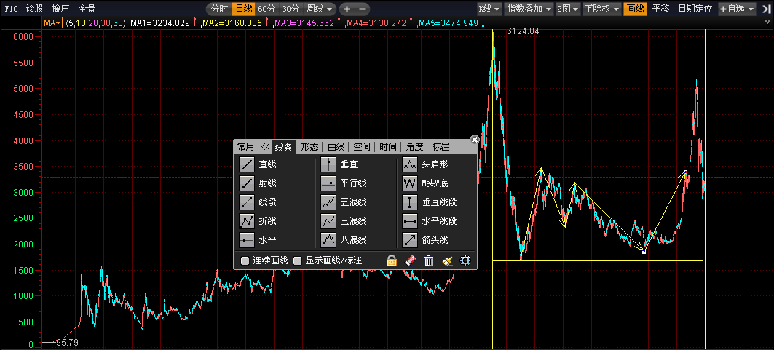Screen dimensions: 774x350
Task: Click the broom clear-all icon
Action: (x=447, y=260)
